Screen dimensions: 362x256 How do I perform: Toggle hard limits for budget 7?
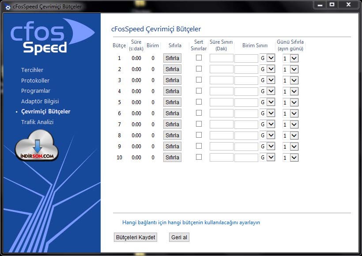(199, 124)
